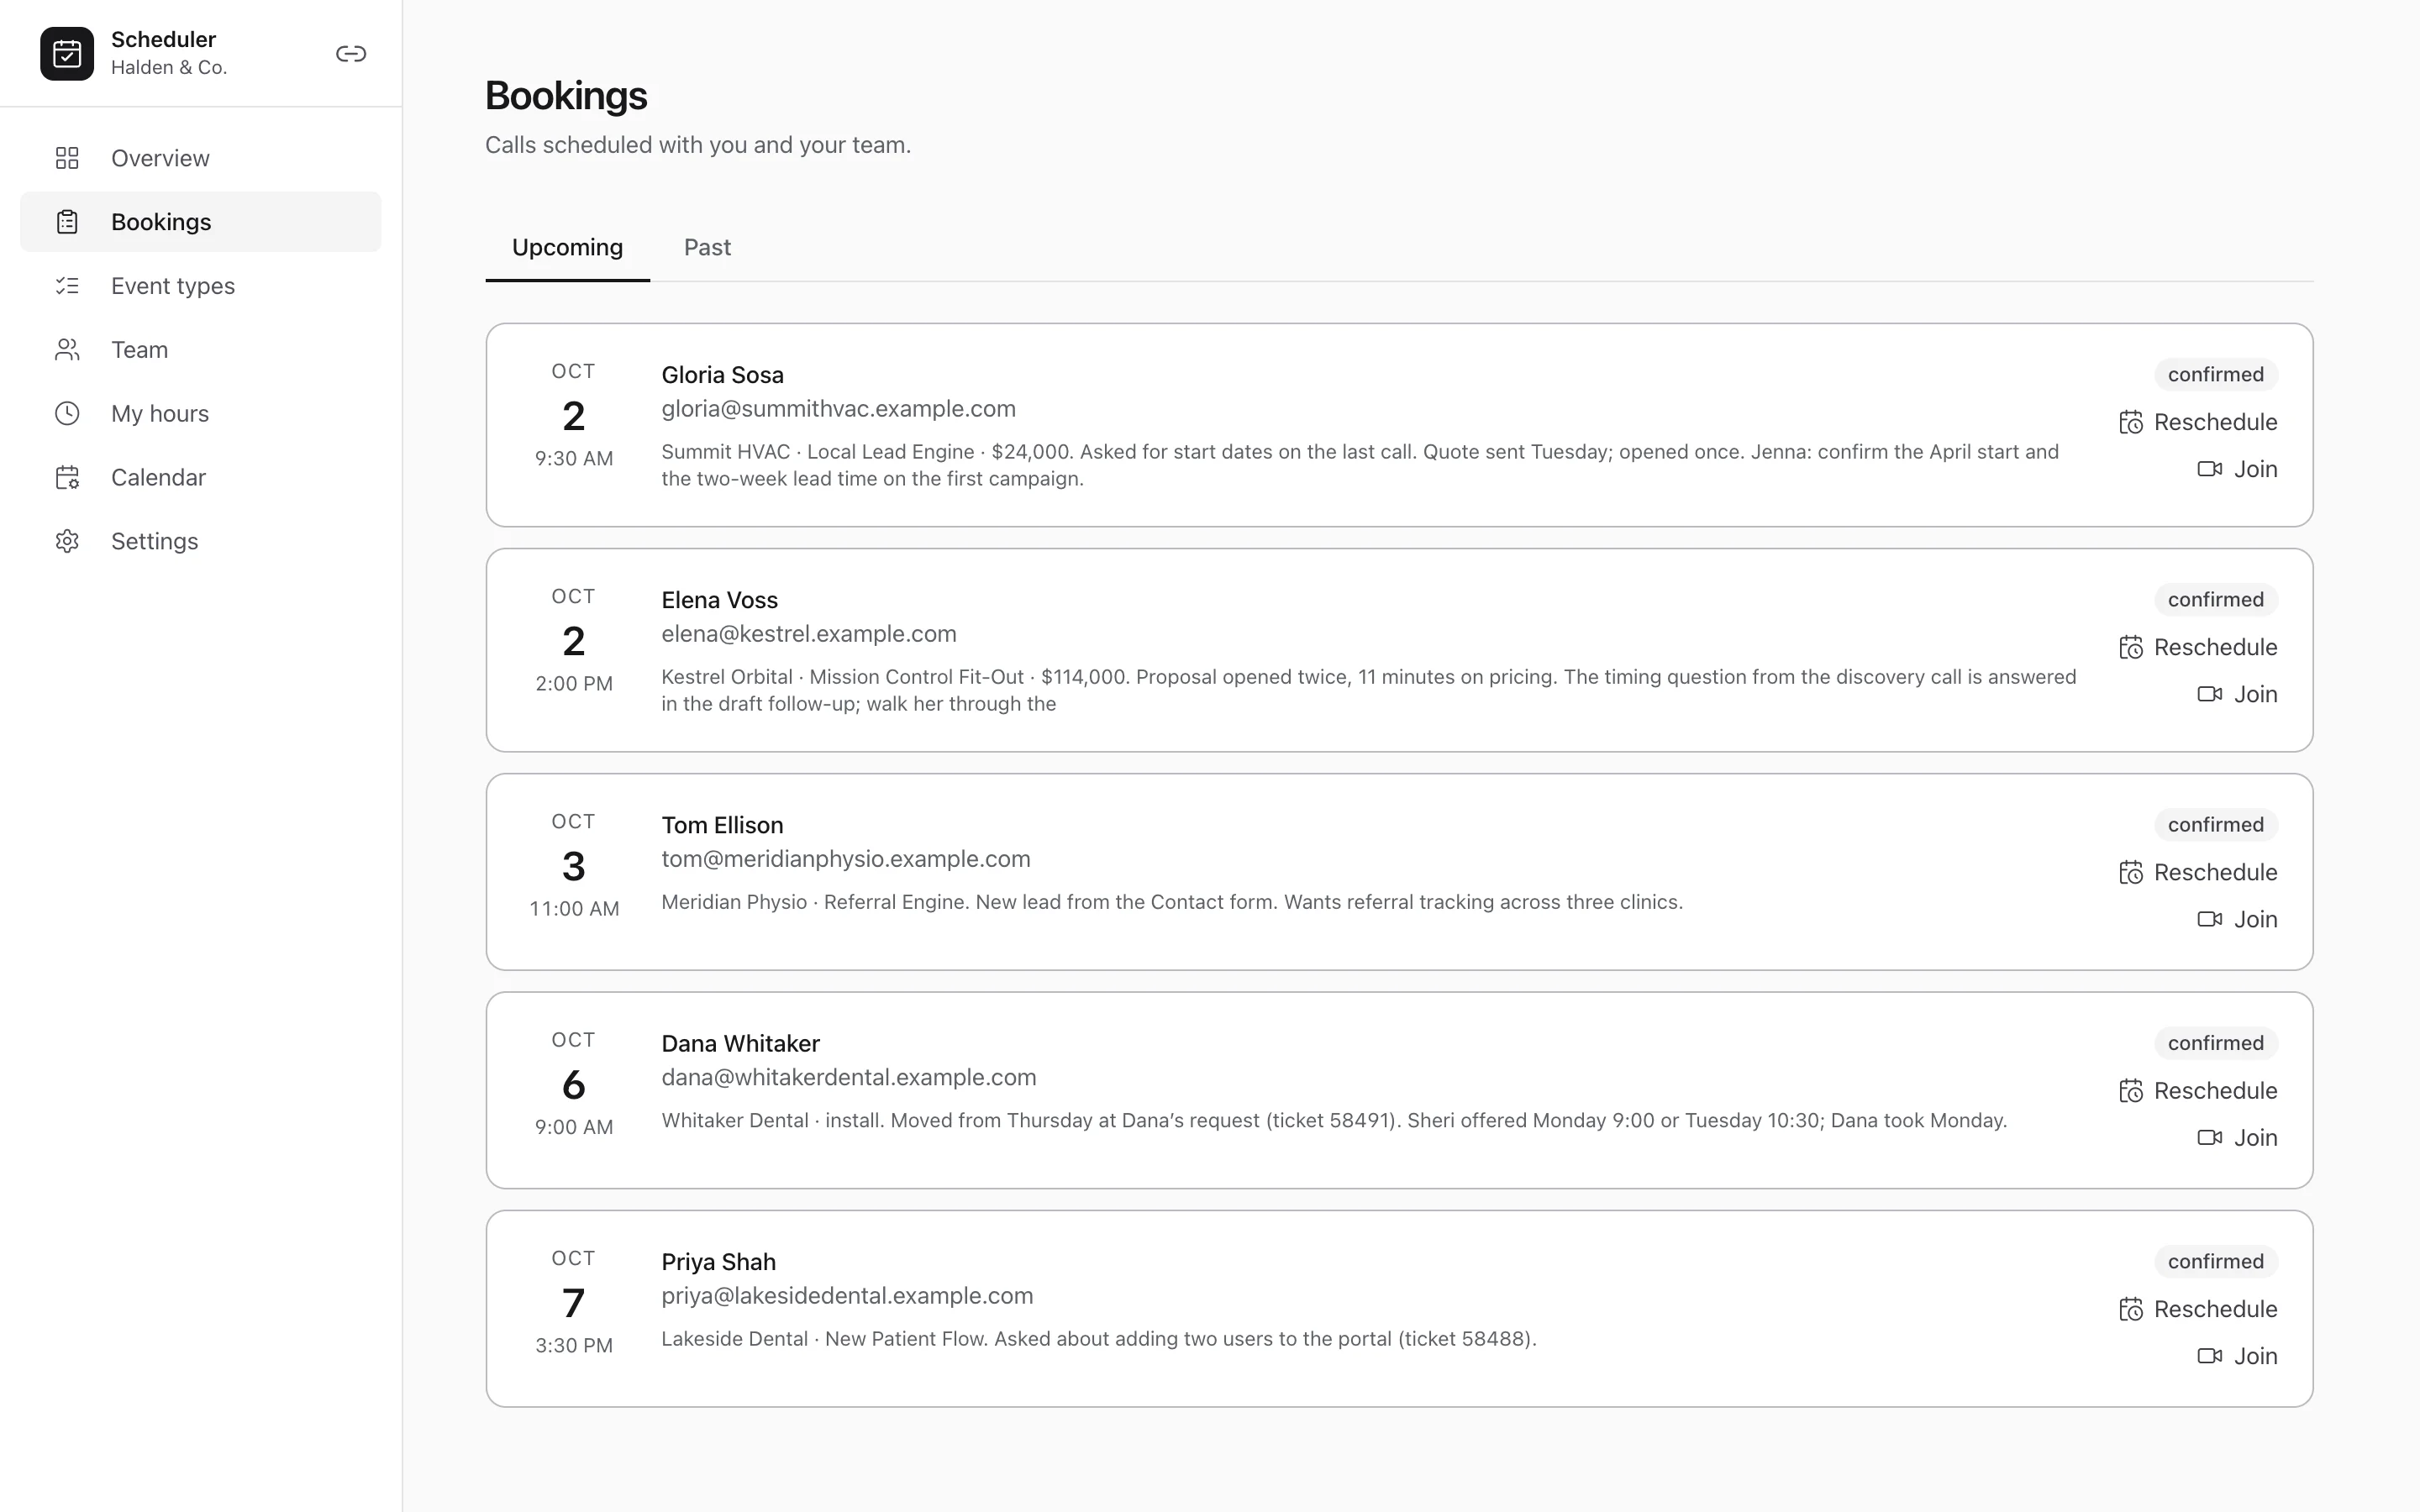This screenshot has width=2420, height=1512.
Task: Click video camera icon for Dana Whitaker call
Action: (x=2210, y=1137)
